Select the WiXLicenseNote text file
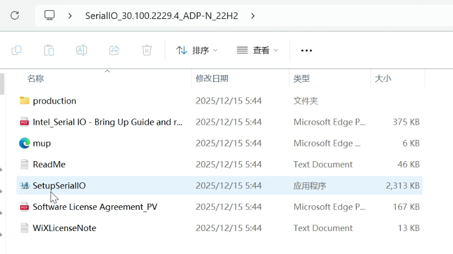The image size is (453, 254). (x=64, y=228)
